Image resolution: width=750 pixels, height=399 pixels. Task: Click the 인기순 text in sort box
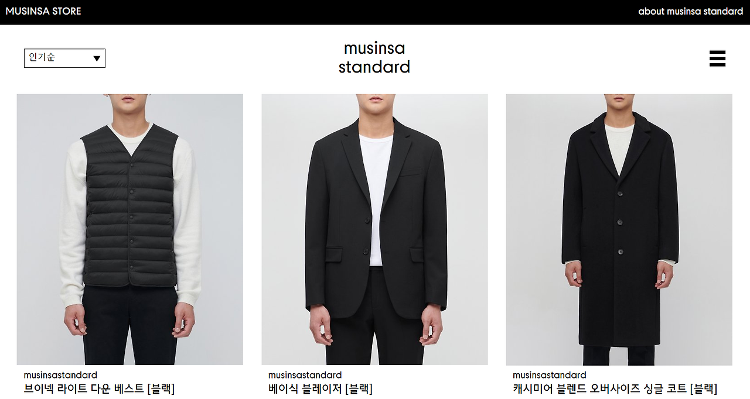tap(42, 57)
